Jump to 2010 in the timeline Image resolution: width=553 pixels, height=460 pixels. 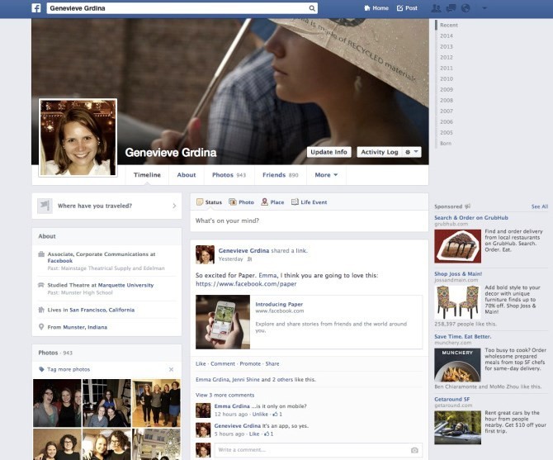[447, 78]
